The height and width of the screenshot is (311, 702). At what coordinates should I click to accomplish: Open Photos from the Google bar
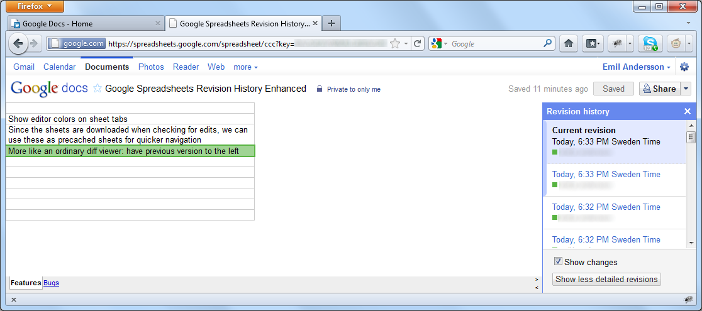[x=151, y=67]
